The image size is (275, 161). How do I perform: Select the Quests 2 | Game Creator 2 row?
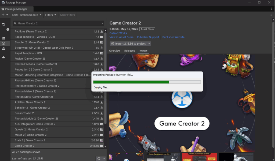[x=57, y=129]
